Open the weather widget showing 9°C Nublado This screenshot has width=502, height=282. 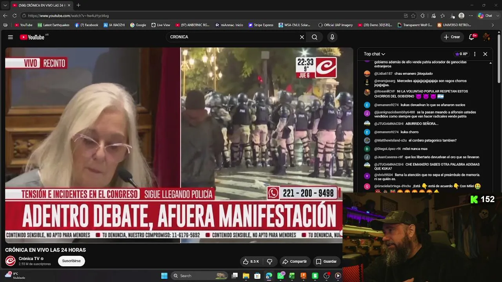(15, 276)
